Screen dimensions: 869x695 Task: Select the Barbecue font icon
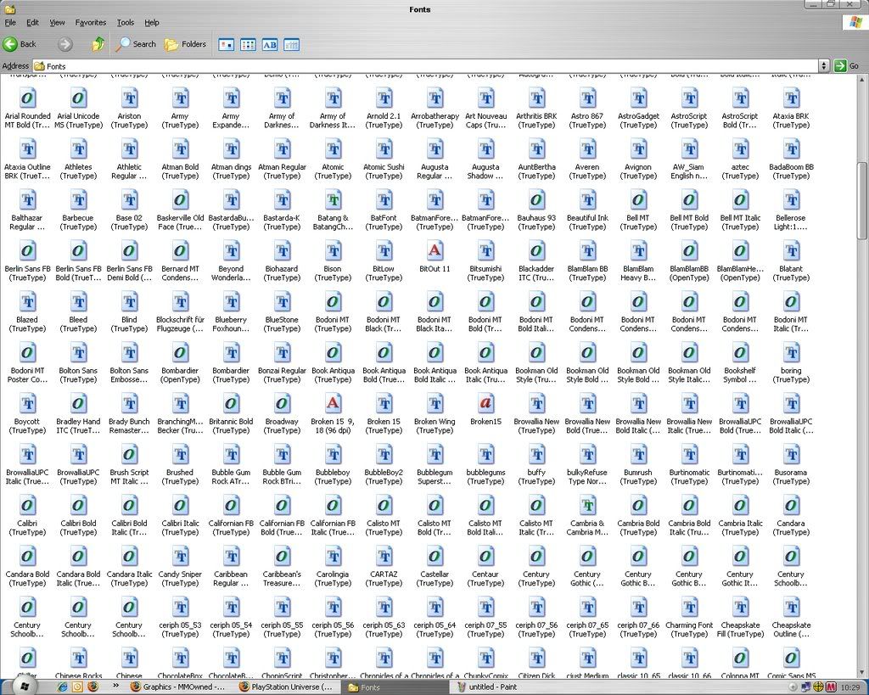(x=78, y=200)
